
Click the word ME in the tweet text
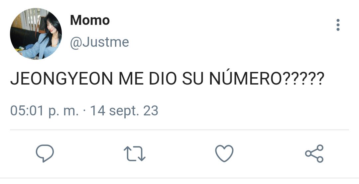(x=131, y=79)
